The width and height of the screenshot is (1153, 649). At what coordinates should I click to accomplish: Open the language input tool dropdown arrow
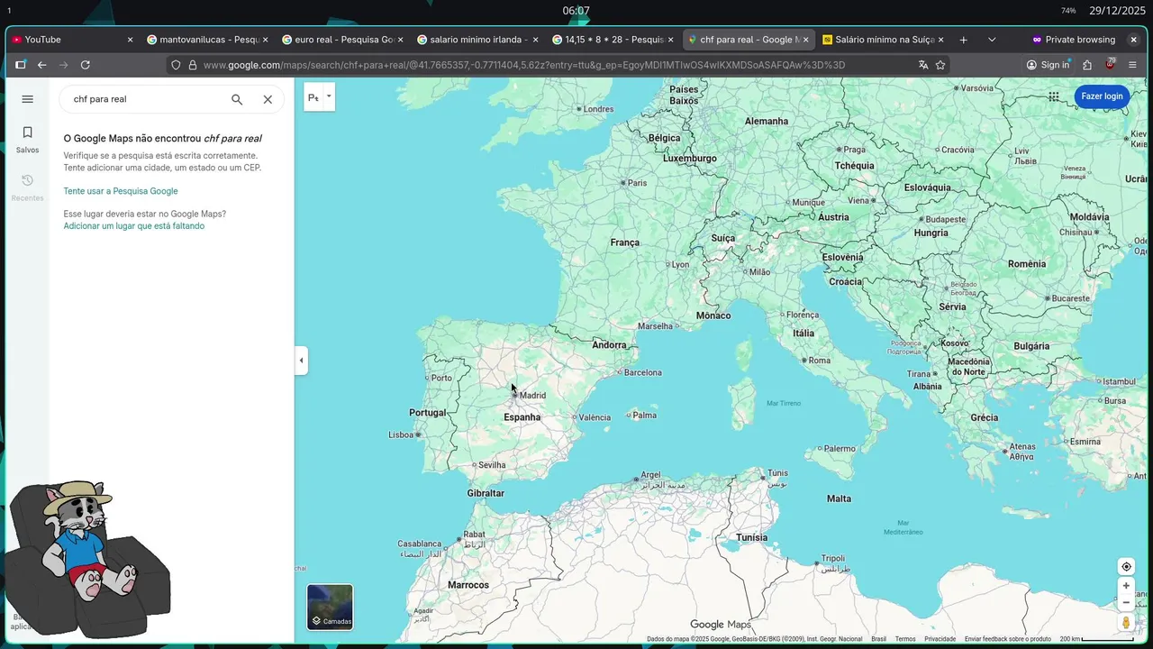329,96
